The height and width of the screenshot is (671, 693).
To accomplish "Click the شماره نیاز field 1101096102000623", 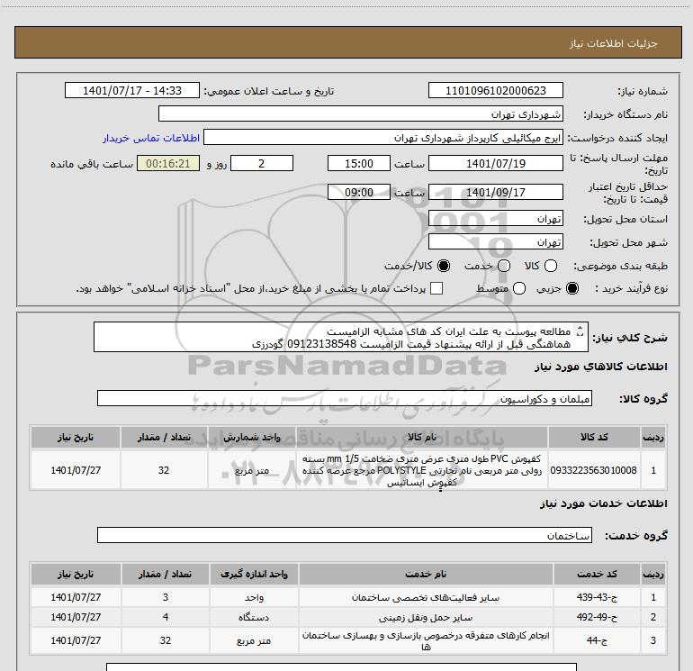I will [495, 90].
